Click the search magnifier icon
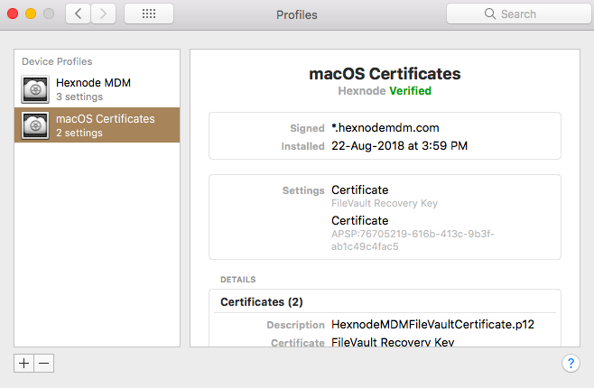This screenshot has height=388, width=594. (490, 14)
